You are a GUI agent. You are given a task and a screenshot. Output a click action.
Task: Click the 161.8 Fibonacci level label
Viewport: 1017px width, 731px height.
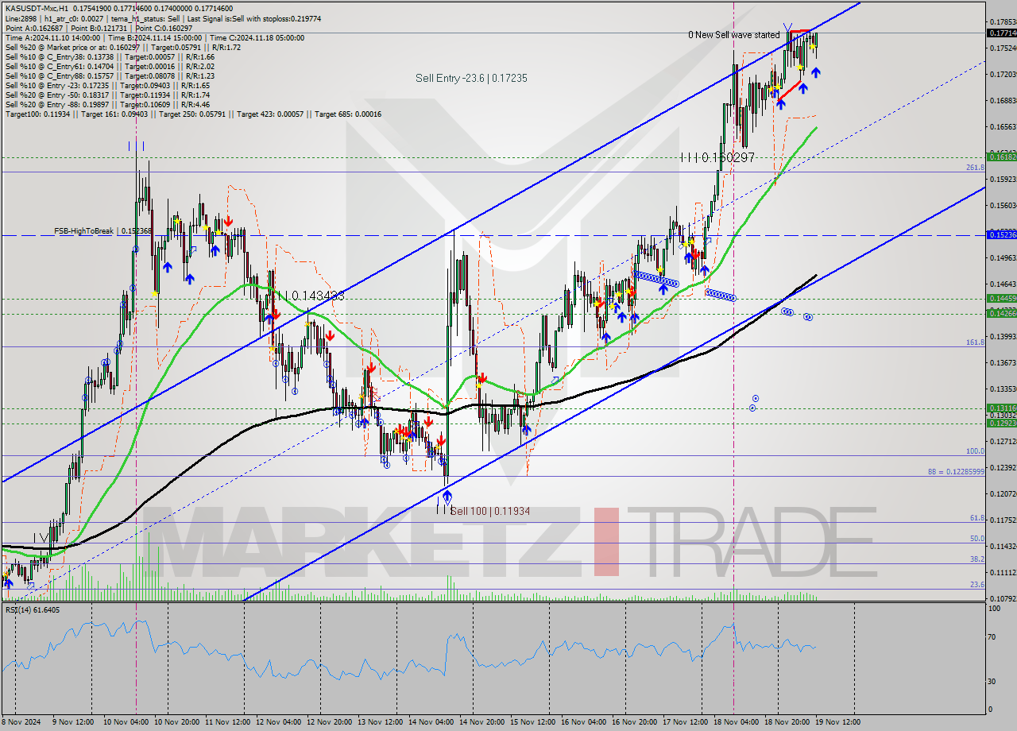pos(975,342)
